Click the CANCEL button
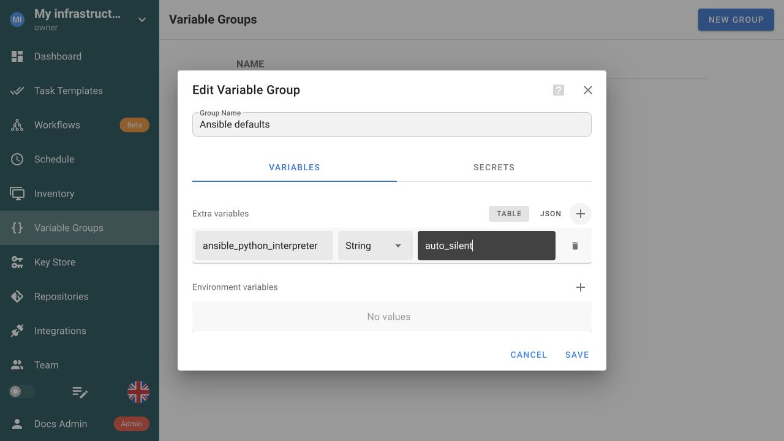The height and width of the screenshot is (441, 784). click(x=529, y=355)
